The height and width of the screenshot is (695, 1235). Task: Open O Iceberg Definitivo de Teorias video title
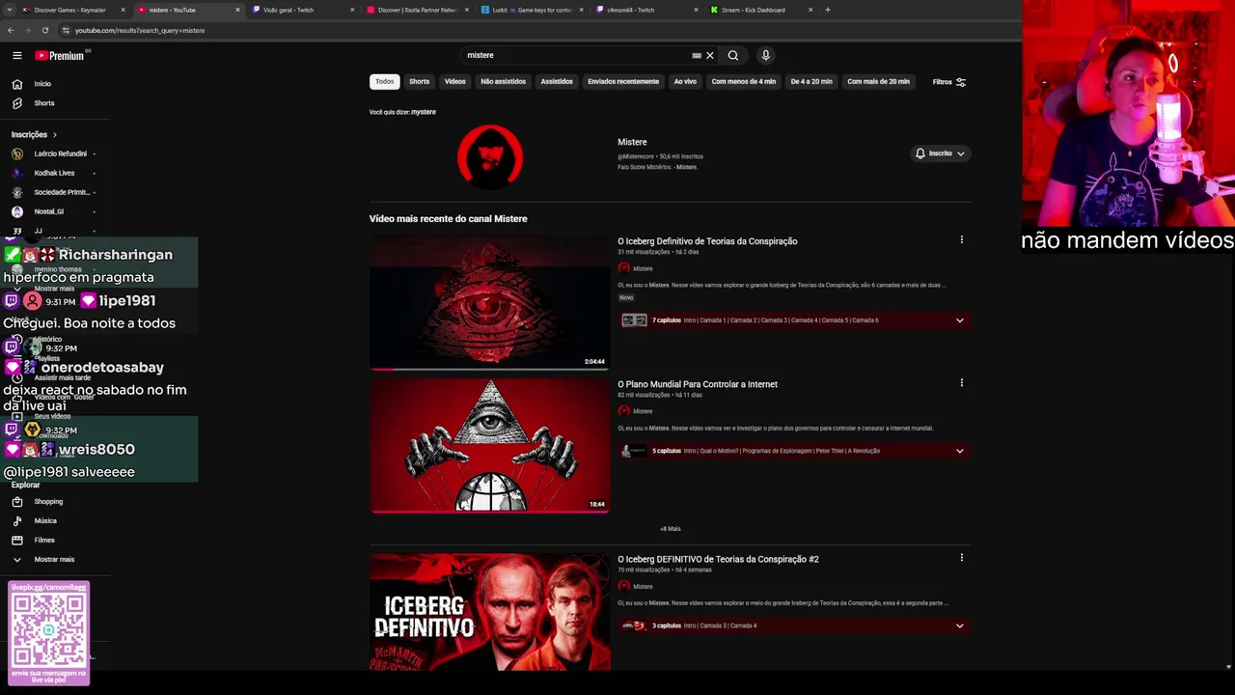707,241
